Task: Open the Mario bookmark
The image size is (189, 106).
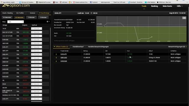Action: coord(56,2)
